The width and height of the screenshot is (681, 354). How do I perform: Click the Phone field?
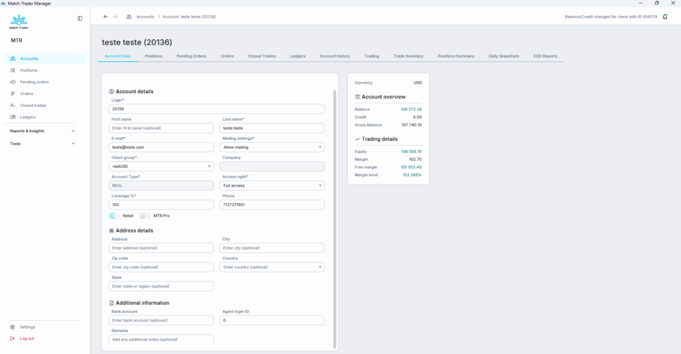point(272,205)
